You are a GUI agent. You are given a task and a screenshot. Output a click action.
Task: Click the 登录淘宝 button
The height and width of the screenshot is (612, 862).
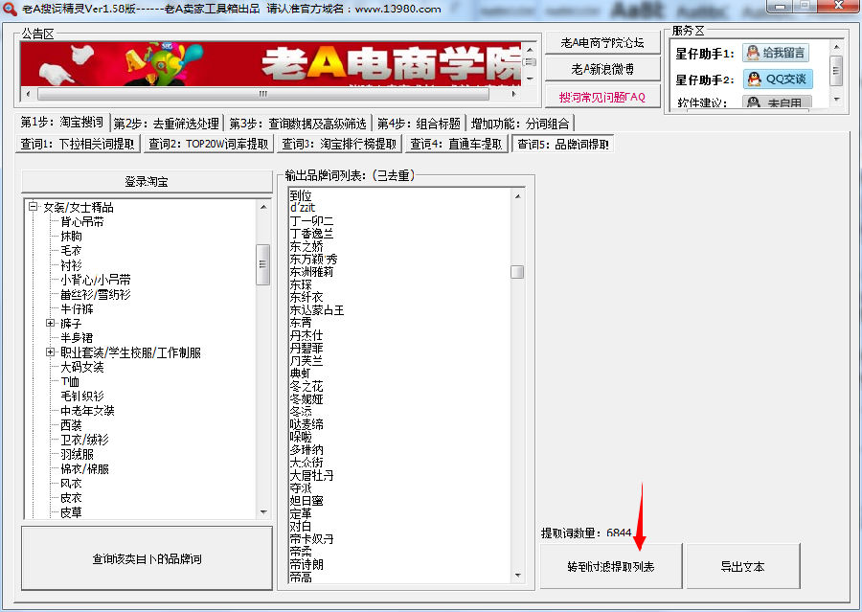(x=147, y=181)
